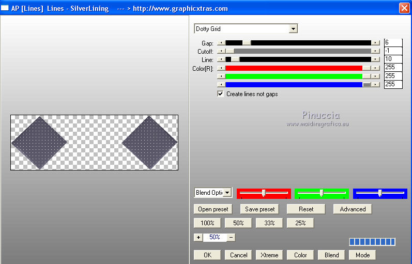Click the Cutoff value field showing -1

pos(393,51)
